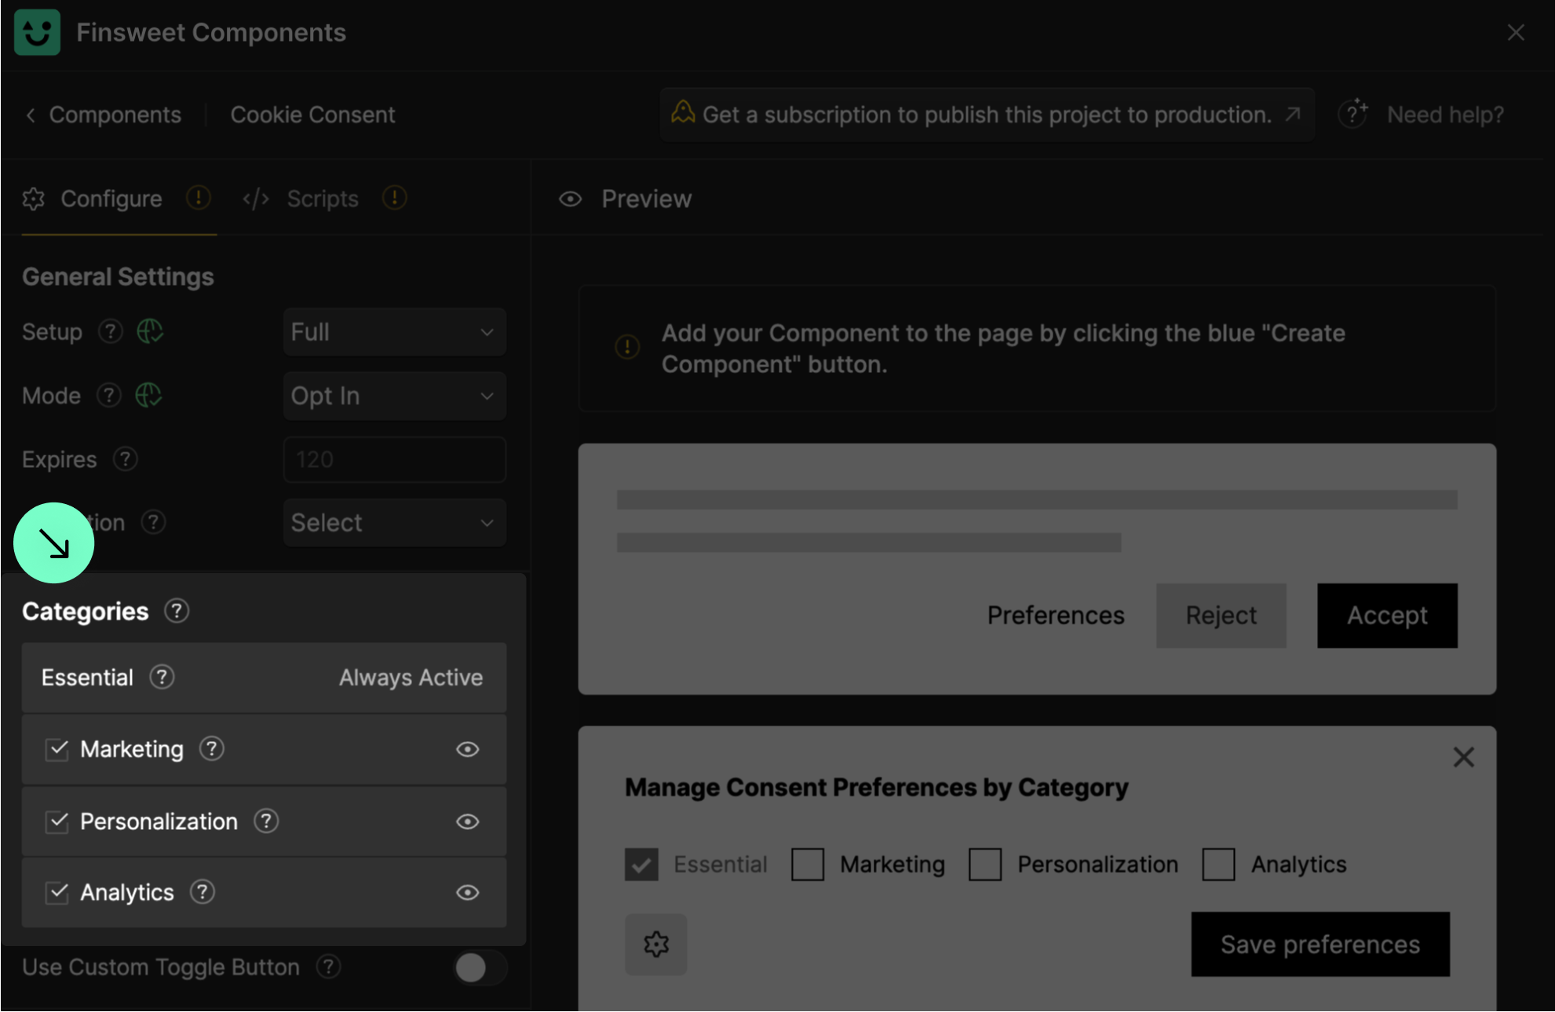
Task: Click the checked Essential box in preview
Action: (641, 864)
